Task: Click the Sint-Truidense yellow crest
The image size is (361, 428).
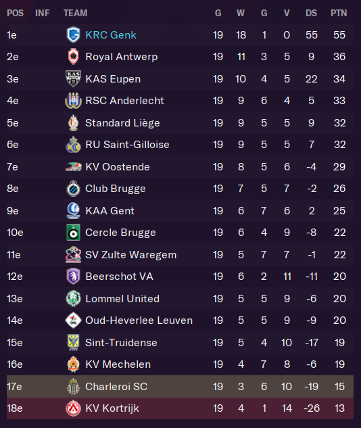Action: (x=73, y=343)
